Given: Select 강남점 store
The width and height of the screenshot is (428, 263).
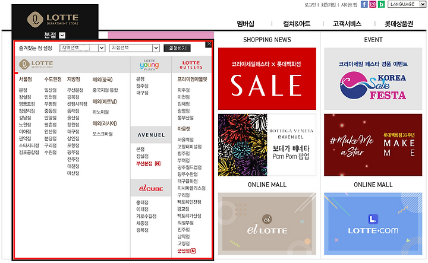Looking at the screenshot, I should click(x=25, y=118).
